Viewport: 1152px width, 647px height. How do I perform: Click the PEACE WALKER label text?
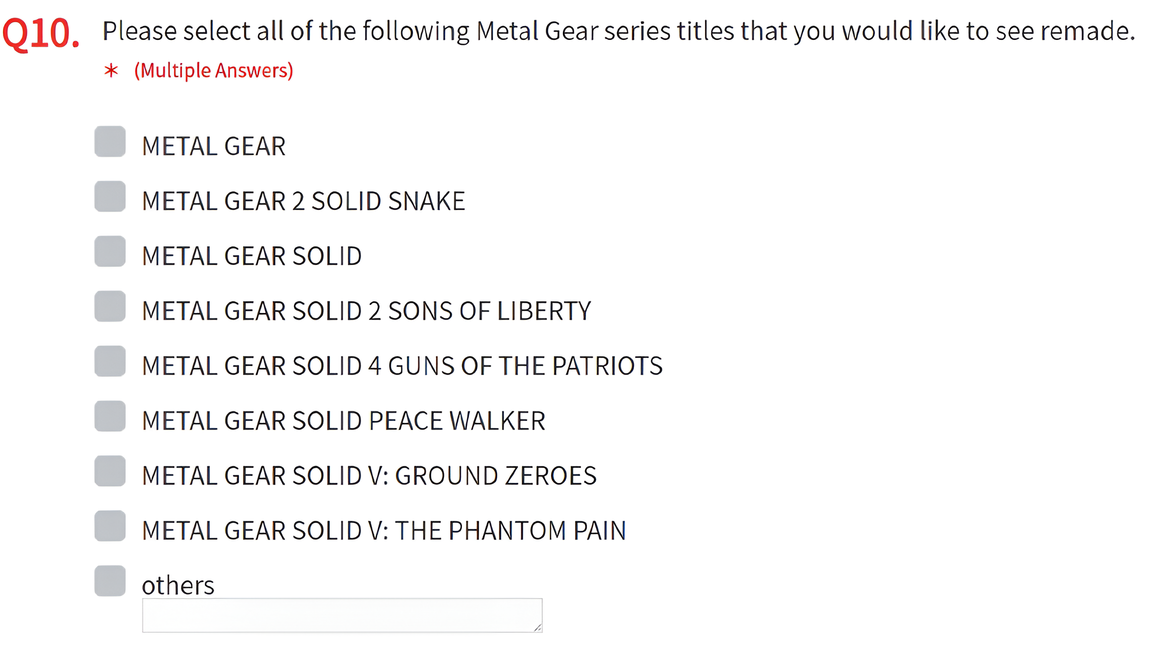click(x=343, y=421)
